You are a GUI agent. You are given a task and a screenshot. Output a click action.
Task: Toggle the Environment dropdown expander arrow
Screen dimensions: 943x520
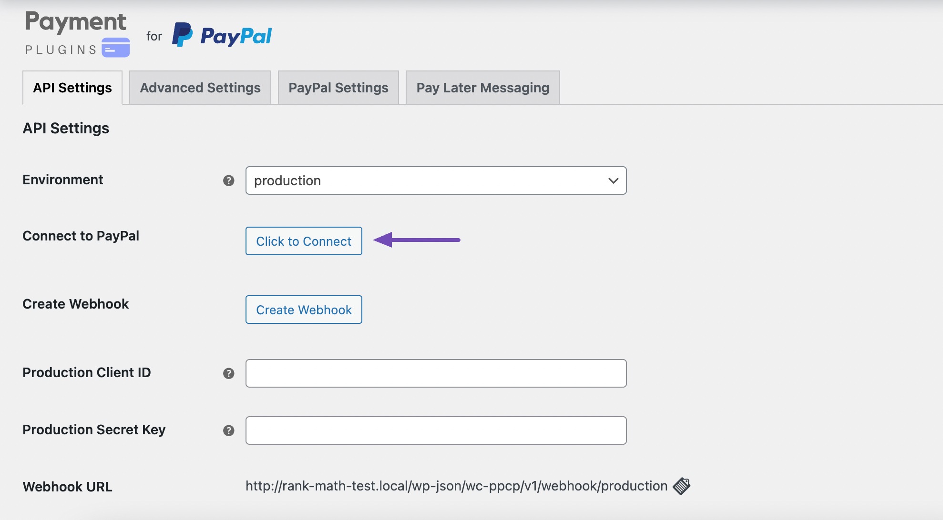613,180
